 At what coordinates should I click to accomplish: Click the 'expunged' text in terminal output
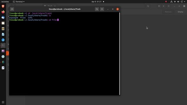(14, 17)
